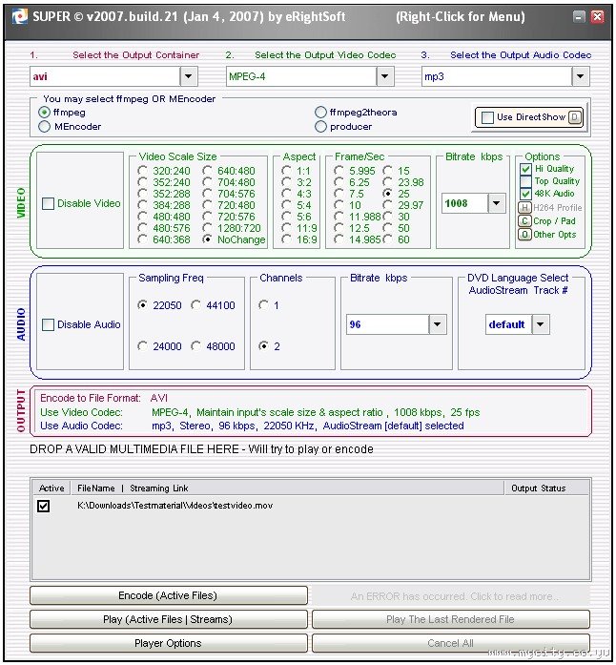The image size is (616, 665).
Task: Click the Output Status column header
Action: (547, 488)
